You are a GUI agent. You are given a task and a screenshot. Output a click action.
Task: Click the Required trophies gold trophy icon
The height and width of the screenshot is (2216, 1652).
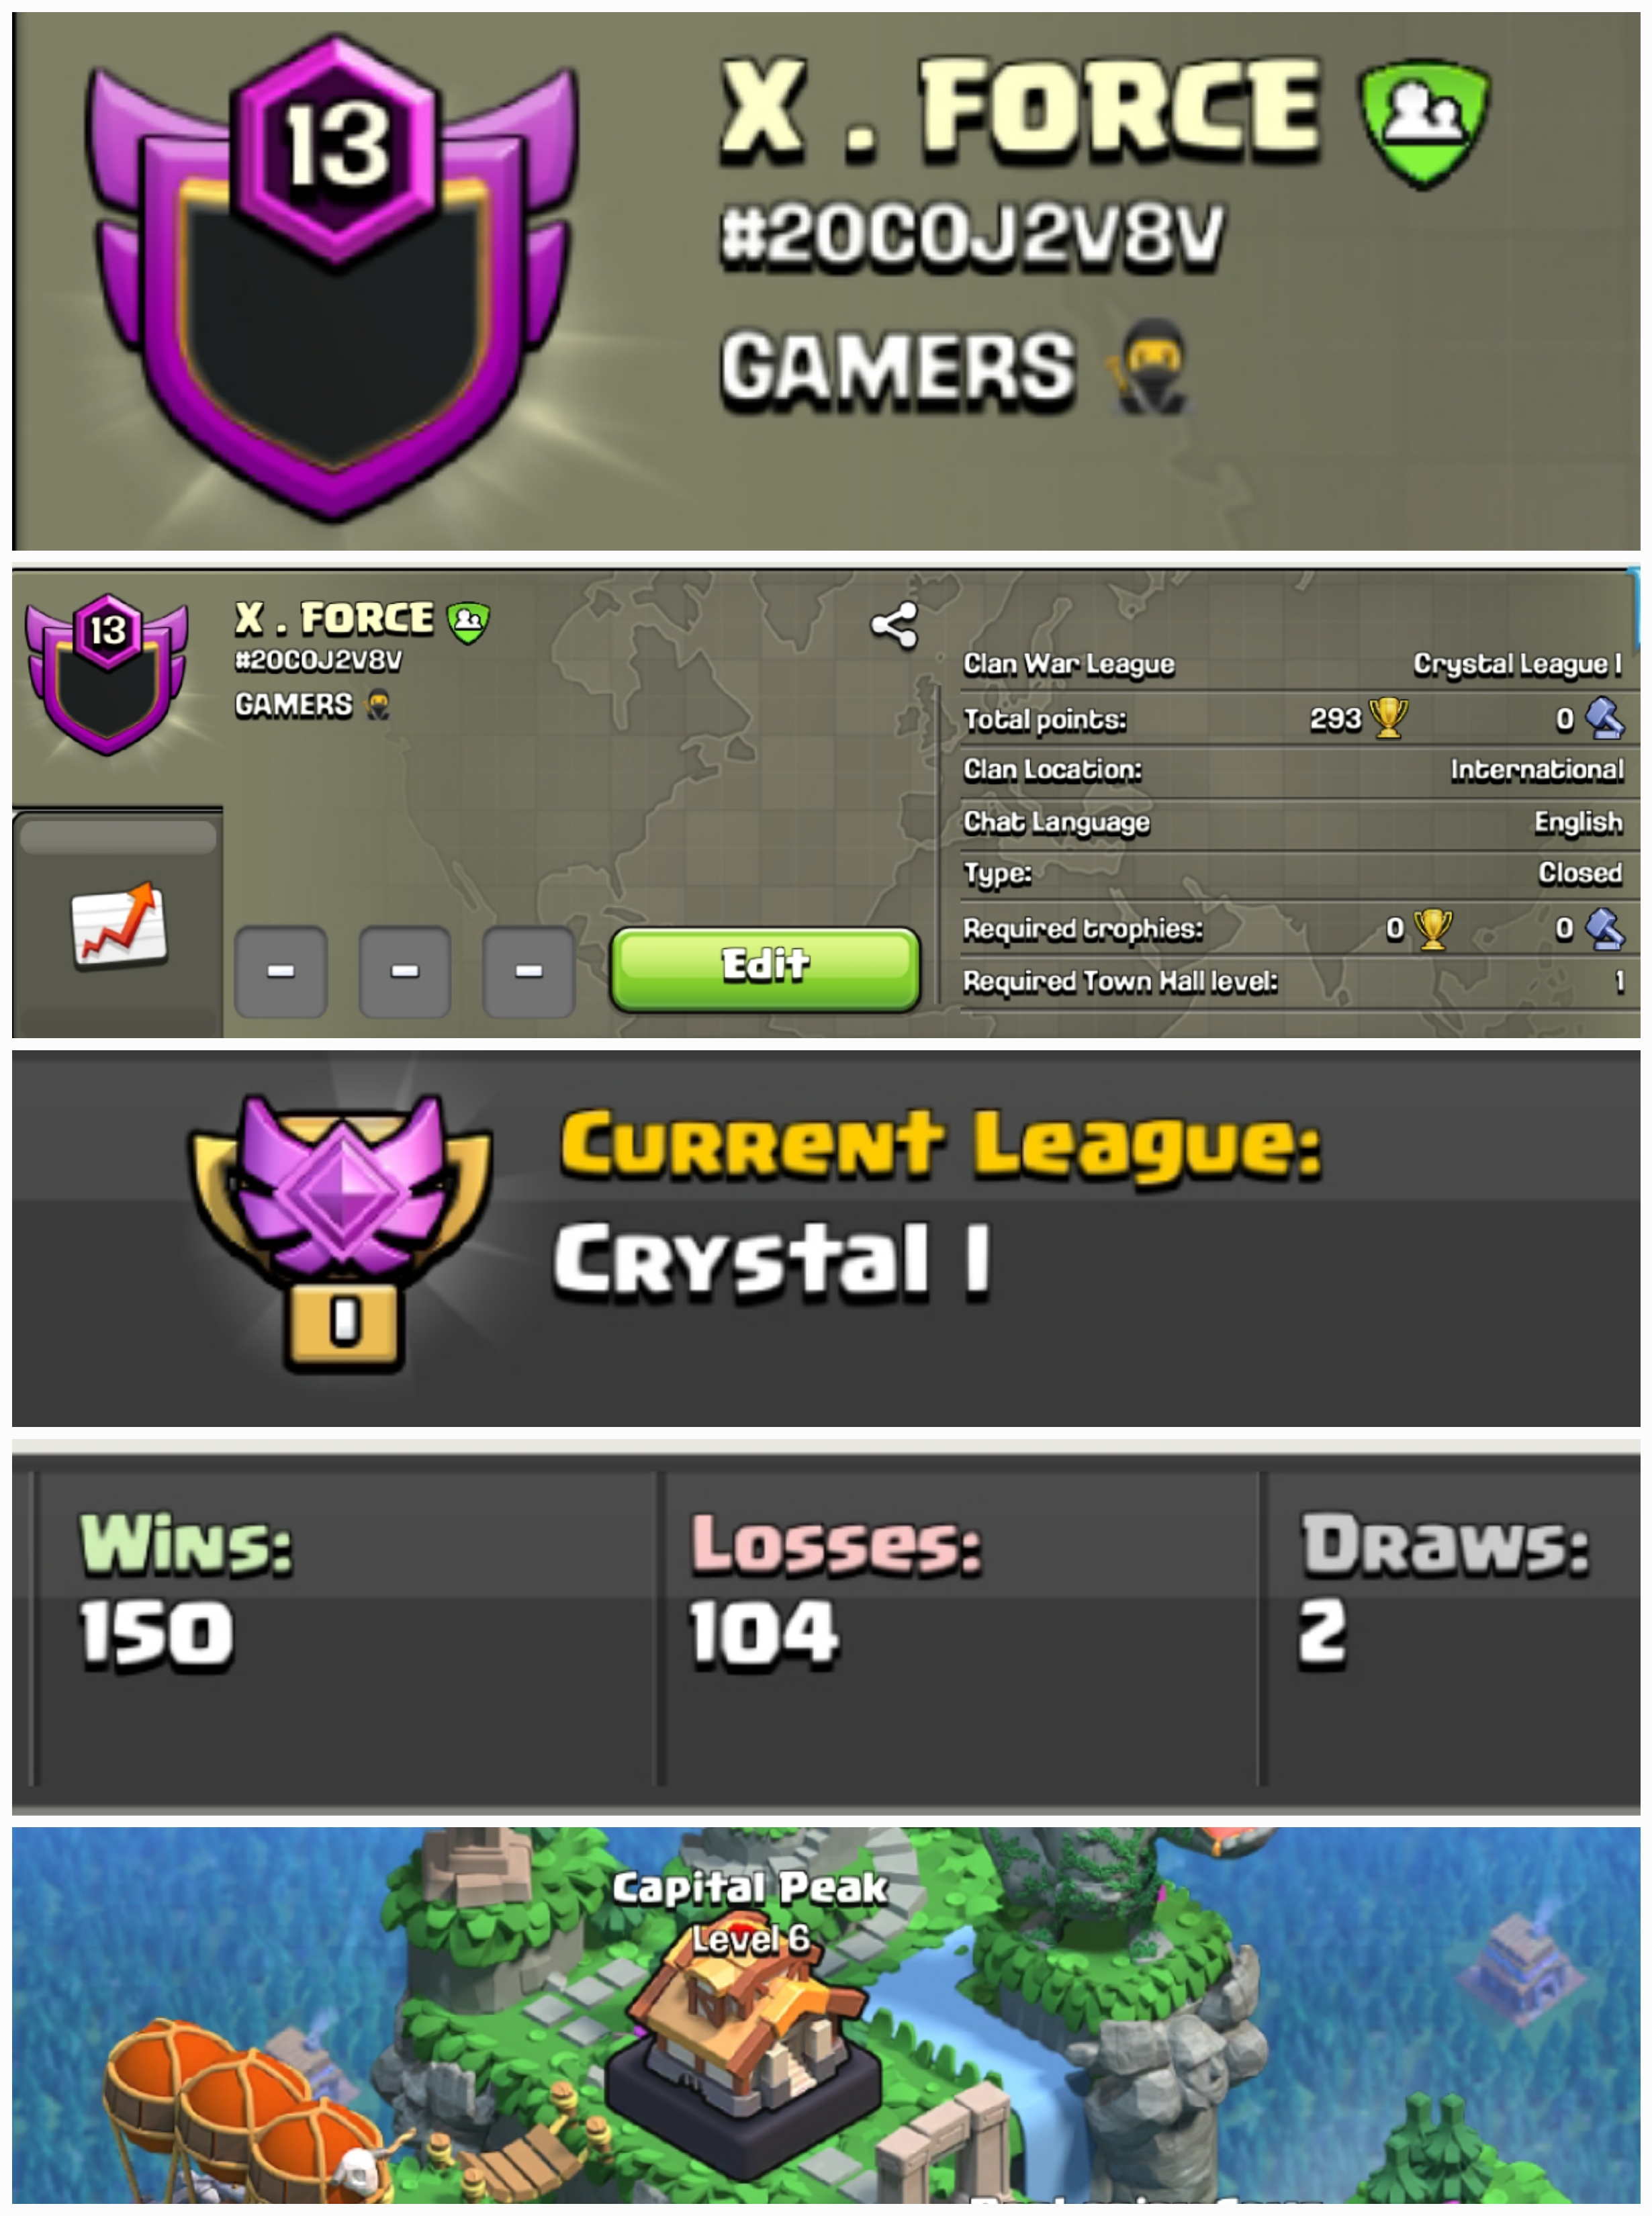coord(1432,929)
